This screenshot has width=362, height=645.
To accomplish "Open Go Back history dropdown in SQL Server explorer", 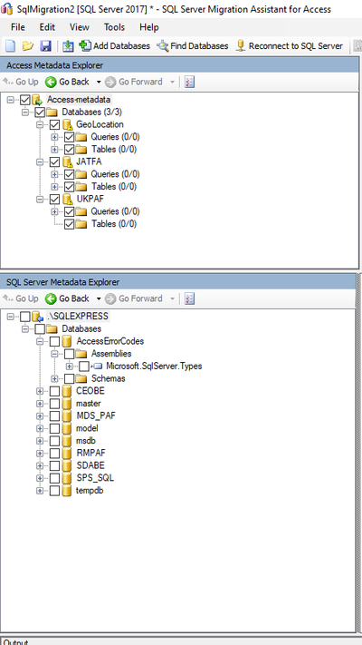I will [99, 298].
